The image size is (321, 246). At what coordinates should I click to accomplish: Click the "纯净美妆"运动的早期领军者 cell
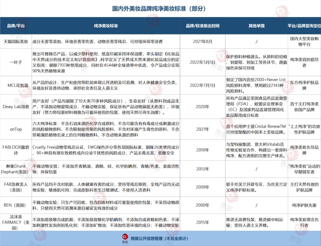point(304,169)
